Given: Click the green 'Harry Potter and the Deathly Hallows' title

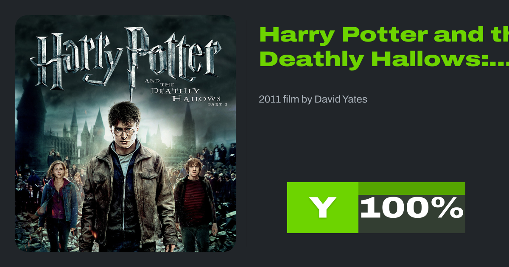Looking at the screenshot, I should click(384, 47).
